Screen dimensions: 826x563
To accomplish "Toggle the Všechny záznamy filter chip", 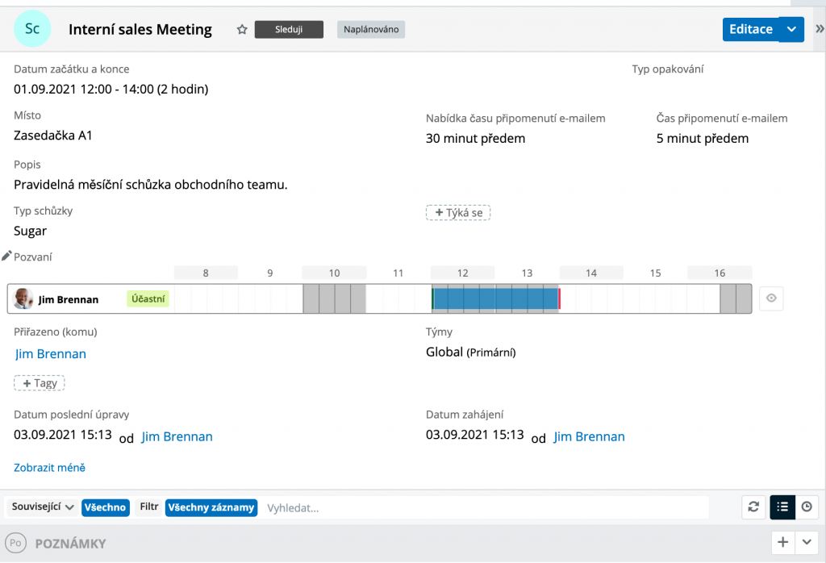I will (211, 507).
